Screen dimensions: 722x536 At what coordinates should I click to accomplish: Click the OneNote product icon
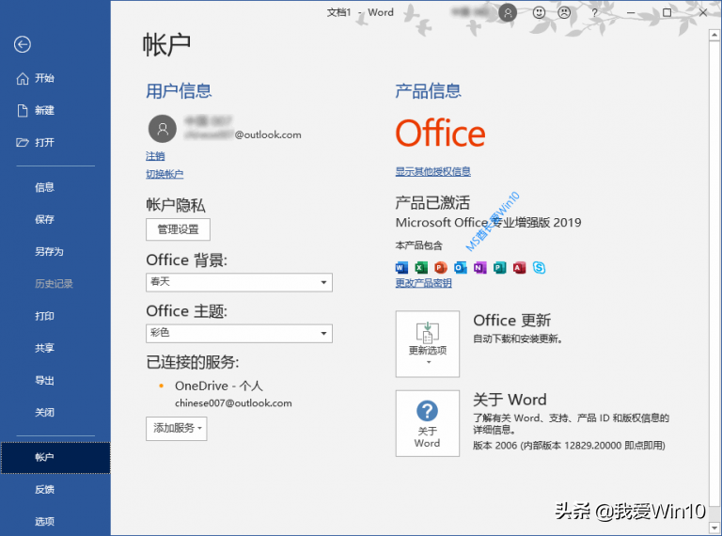[479, 268]
